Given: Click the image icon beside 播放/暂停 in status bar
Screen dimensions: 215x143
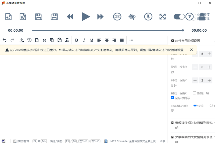Looking at the screenshot, I should tap(15, 141).
